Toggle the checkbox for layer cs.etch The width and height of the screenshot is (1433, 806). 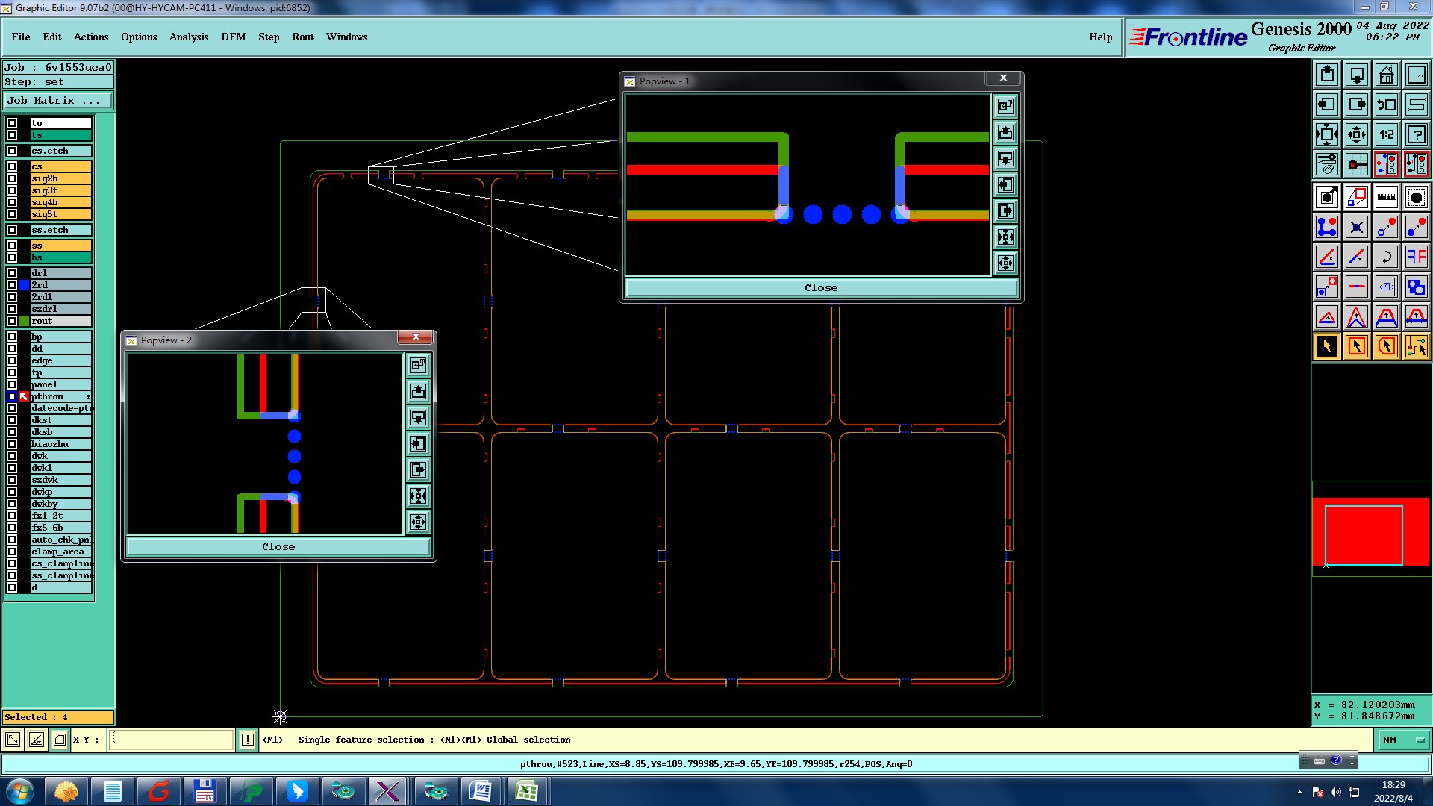[x=12, y=151]
